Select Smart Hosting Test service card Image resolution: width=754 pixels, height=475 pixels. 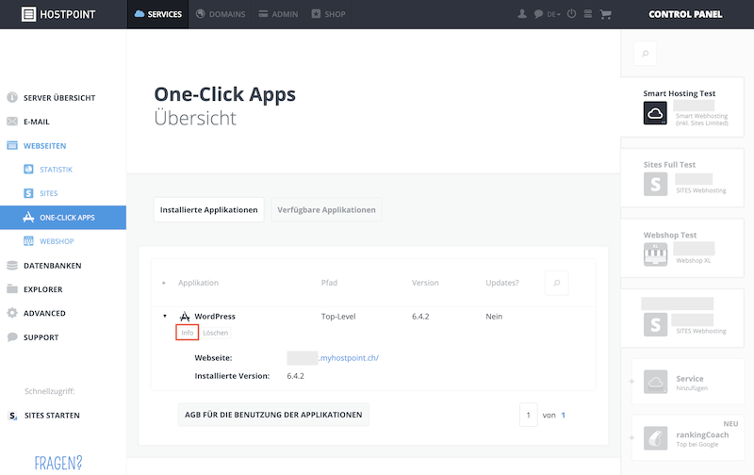coord(682,107)
